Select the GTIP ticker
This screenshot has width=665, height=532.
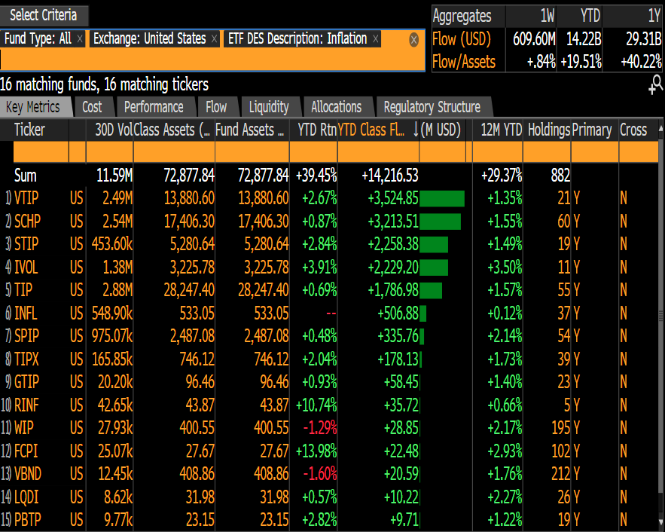click(26, 382)
